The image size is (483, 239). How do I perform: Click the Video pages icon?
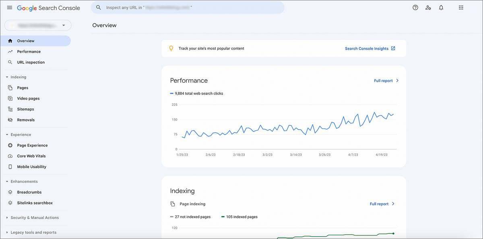pyautogui.click(x=10, y=98)
